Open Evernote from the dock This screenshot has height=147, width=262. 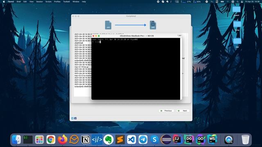click(x=108, y=139)
